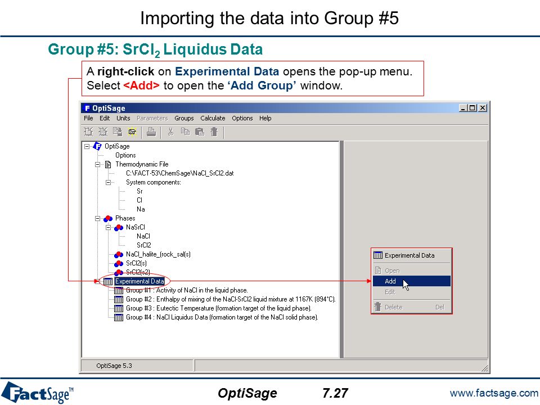Image resolution: width=540 pixels, height=405 pixels.
Task: Click the Delete trash can toolbar icon
Action: (214, 132)
